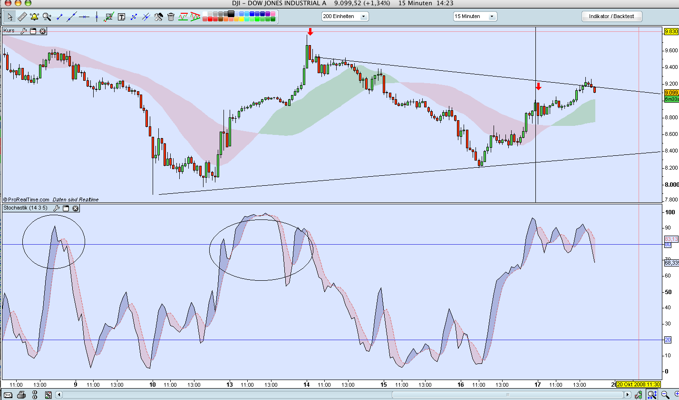679x400 pixels.
Task: Choose the short line segment drawing tool
Action: pos(59,17)
